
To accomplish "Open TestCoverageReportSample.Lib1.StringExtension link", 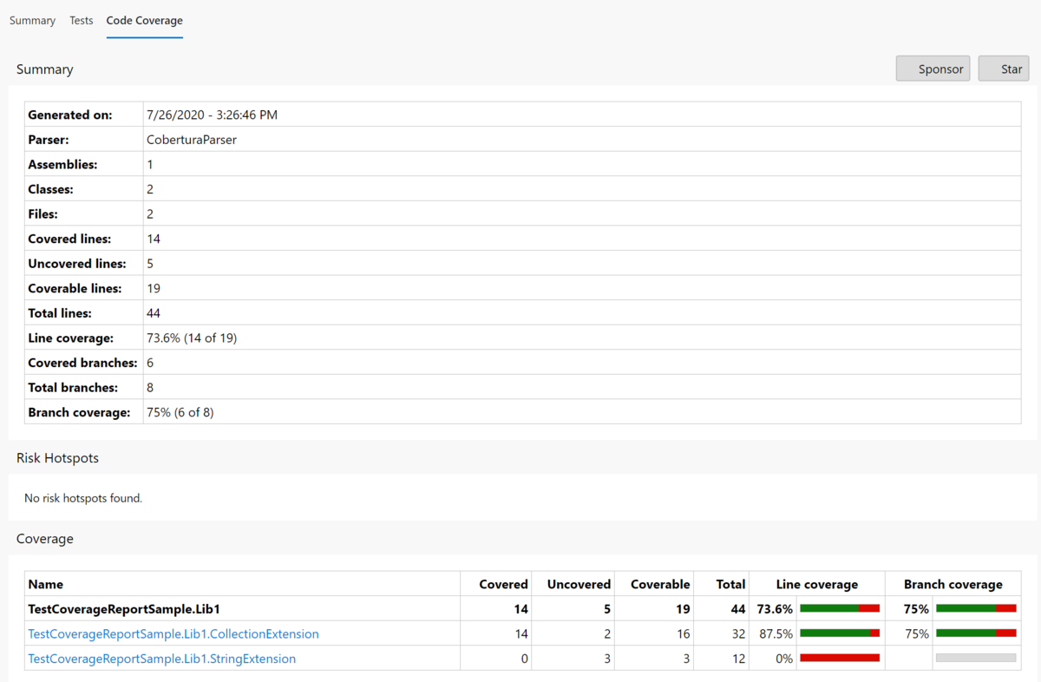I will [x=162, y=659].
